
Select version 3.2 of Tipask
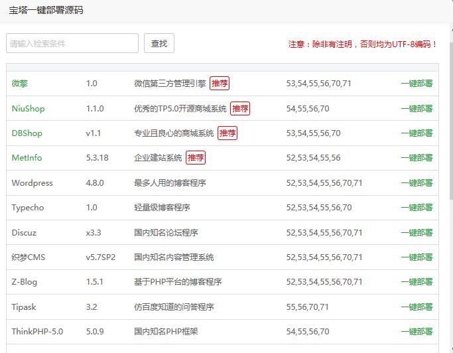click(92, 307)
